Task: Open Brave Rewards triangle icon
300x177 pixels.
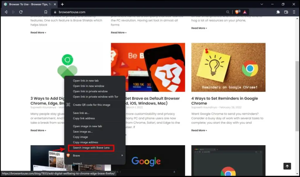Action: (245, 12)
